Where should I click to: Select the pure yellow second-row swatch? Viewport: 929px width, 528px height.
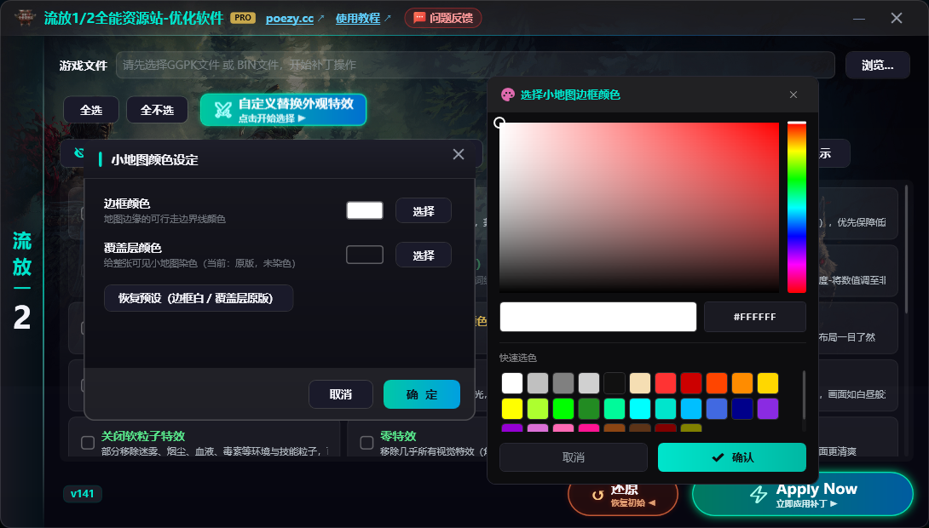pos(512,409)
